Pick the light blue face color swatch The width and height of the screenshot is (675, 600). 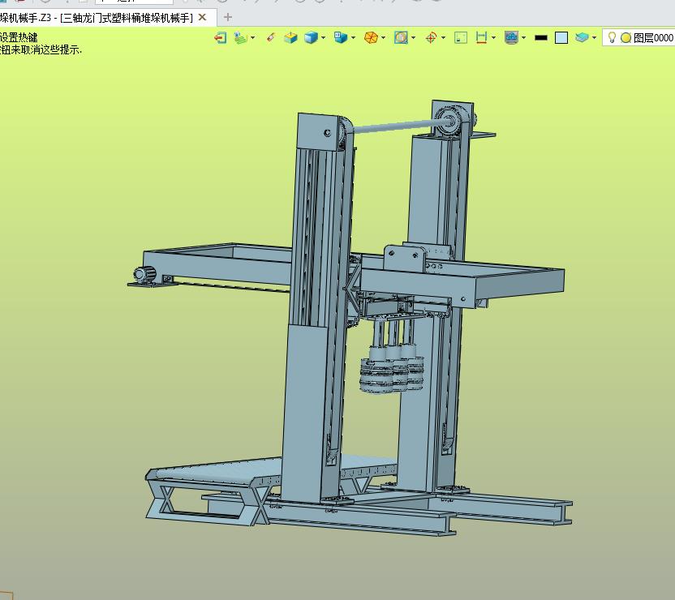pos(561,38)
